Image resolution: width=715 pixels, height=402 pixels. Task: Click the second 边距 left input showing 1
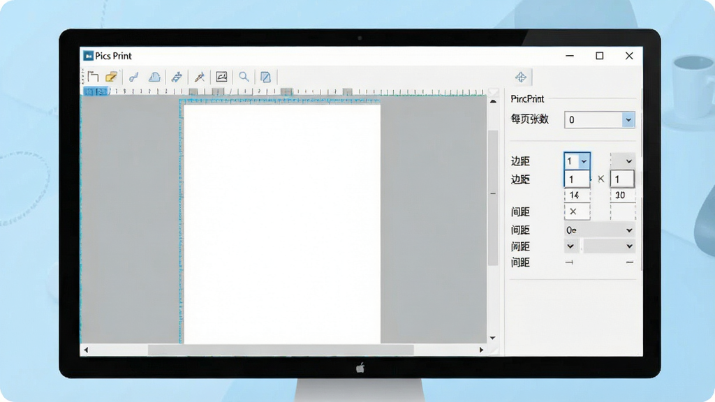point(577,179)
